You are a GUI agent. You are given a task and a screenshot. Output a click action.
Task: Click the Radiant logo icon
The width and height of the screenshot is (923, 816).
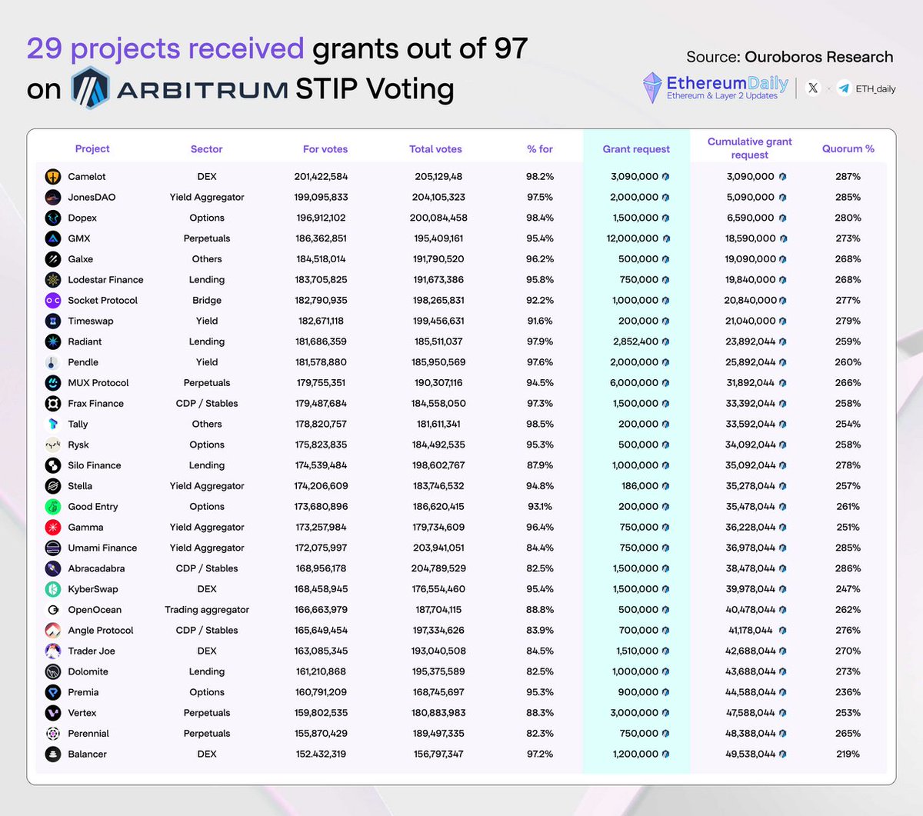click(x=52, y=341)
